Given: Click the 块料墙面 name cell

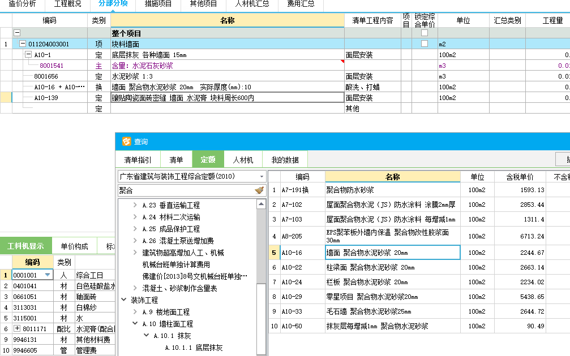Looking at the screenshot, I should click(227, 44).
